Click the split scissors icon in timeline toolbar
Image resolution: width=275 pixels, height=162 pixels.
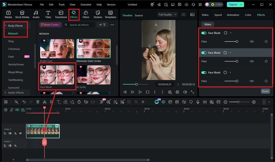coord(45,102)
